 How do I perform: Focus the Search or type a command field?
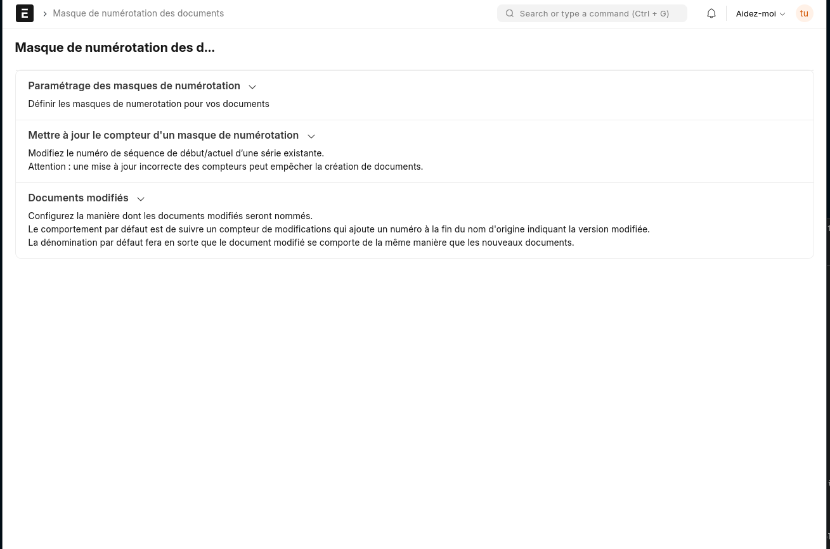[x=592, y=13]
